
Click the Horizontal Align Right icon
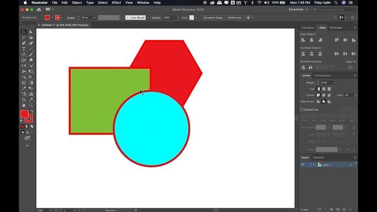320,40
